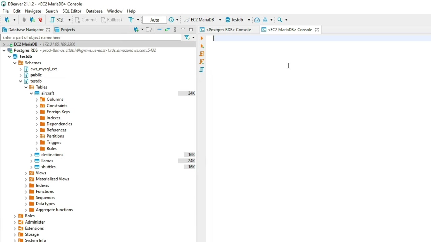
Task: Open the transaction log clock icon
Action: (171, 20)
